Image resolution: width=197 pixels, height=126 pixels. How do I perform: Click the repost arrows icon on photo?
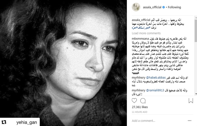pyautogui.click(x=4, y=122)
